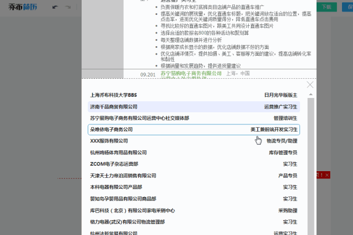
Task: Dismiss the red notification tag
Action: [327, 175]
